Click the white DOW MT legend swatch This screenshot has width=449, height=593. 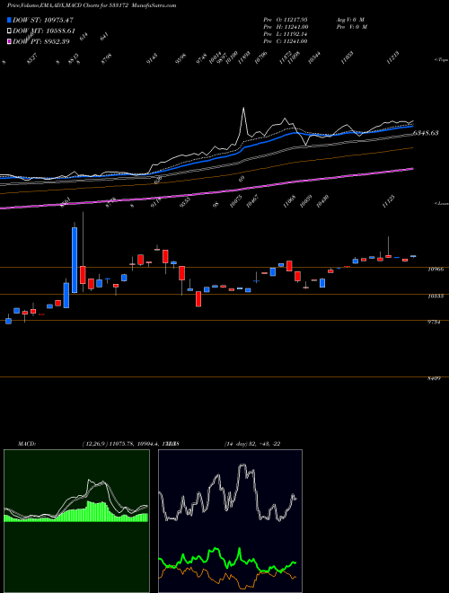10,31
